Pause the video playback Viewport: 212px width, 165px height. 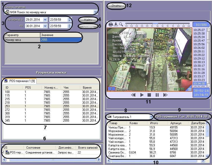point(157,95)
